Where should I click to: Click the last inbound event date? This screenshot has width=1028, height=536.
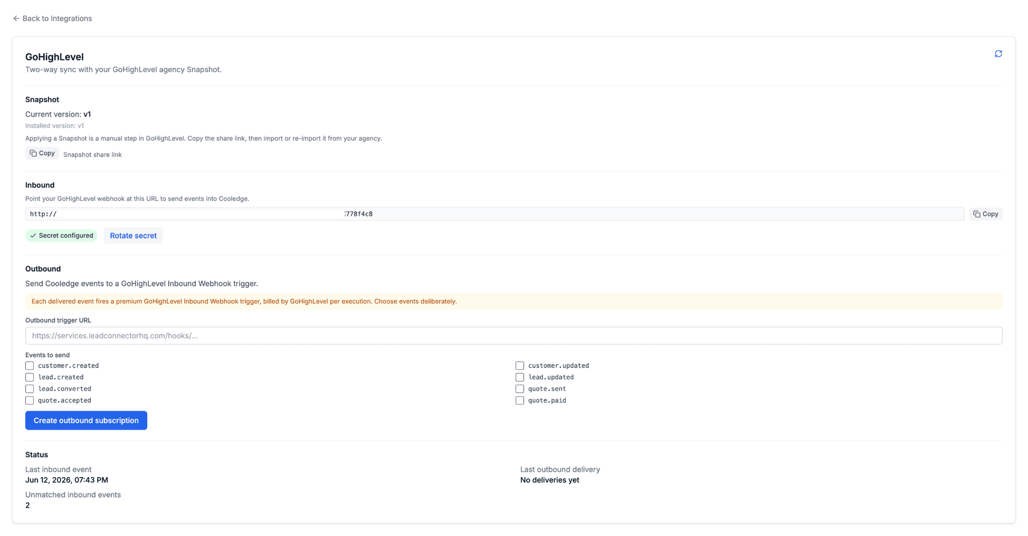pyautogui.click(x=66, y=480)
